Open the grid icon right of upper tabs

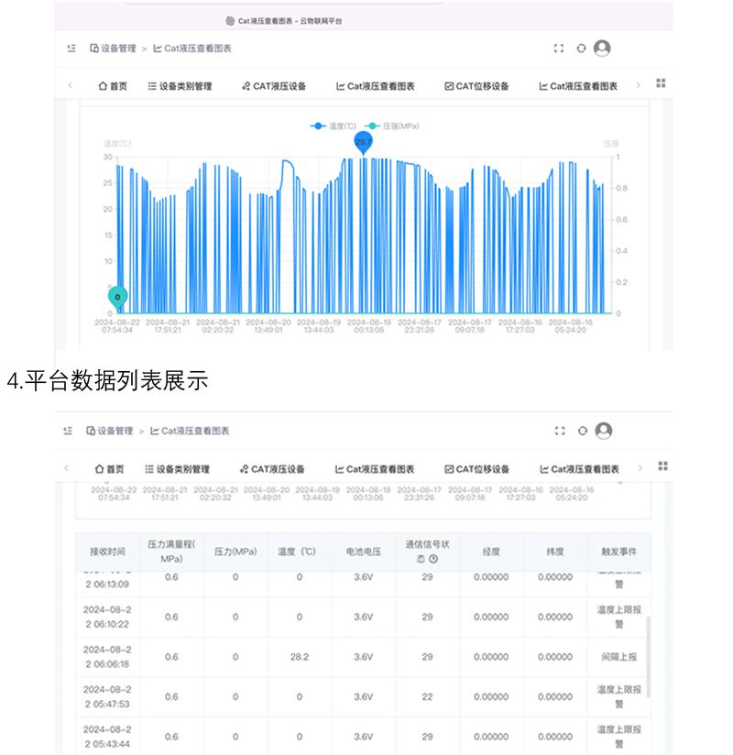pos(661,84)
